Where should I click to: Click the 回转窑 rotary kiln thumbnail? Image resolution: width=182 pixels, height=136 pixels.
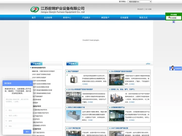[x=117, y=98]
